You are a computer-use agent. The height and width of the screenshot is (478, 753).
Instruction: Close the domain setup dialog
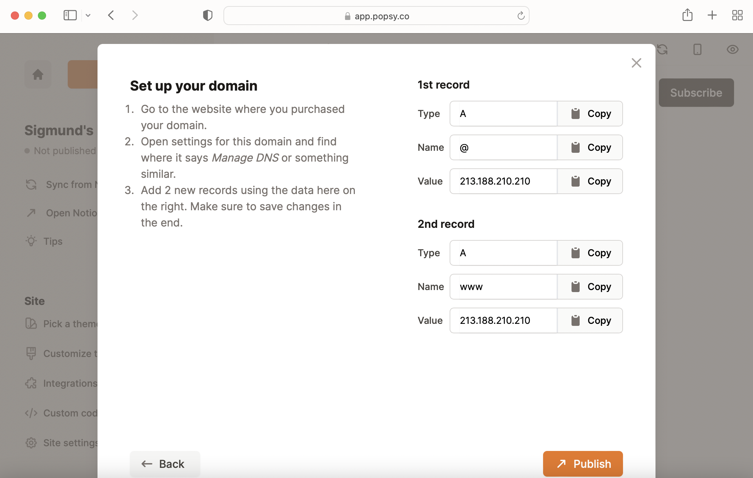636,63
